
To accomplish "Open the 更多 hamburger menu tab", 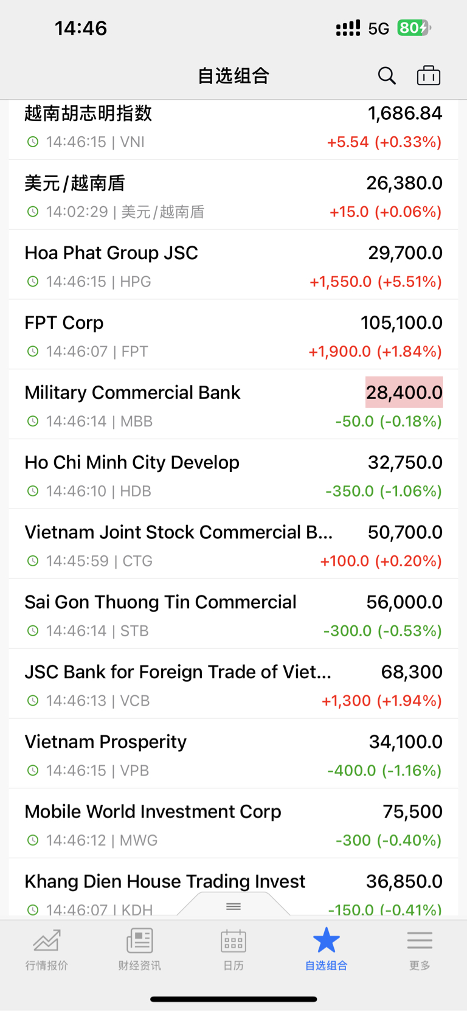I will [x=420, y=940].
